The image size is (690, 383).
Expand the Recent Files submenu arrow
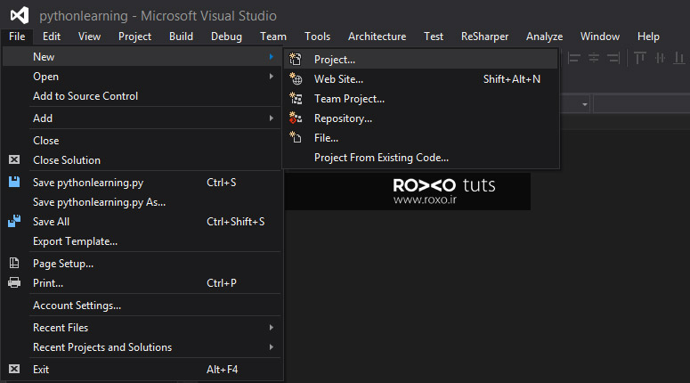(271, 328)
